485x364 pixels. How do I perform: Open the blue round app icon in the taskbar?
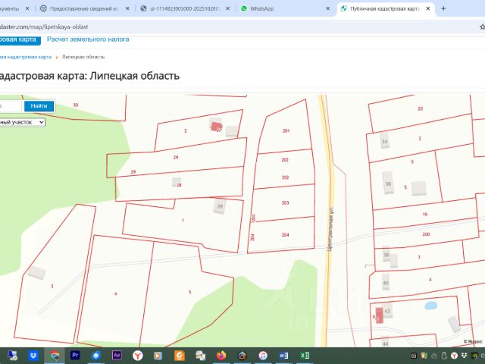coord(96,356)
